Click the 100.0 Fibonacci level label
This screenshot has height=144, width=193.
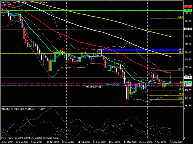click(180, 69)
